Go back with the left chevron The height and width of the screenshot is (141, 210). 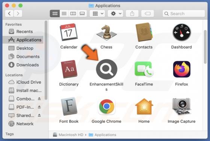[x=9, y=13]
